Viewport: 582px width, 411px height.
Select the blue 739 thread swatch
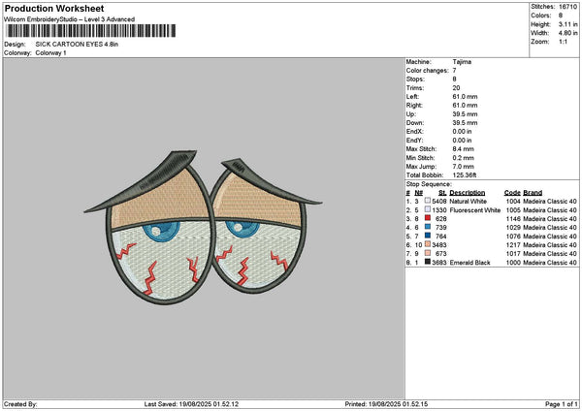point(428,227)
